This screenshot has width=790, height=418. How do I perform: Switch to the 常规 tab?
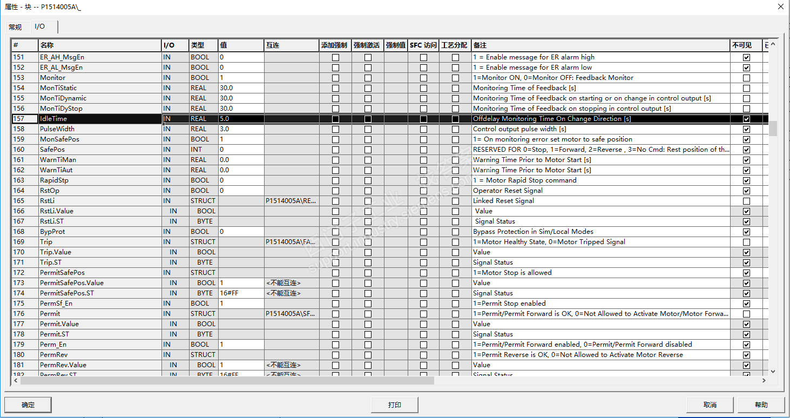click(15, 27)
